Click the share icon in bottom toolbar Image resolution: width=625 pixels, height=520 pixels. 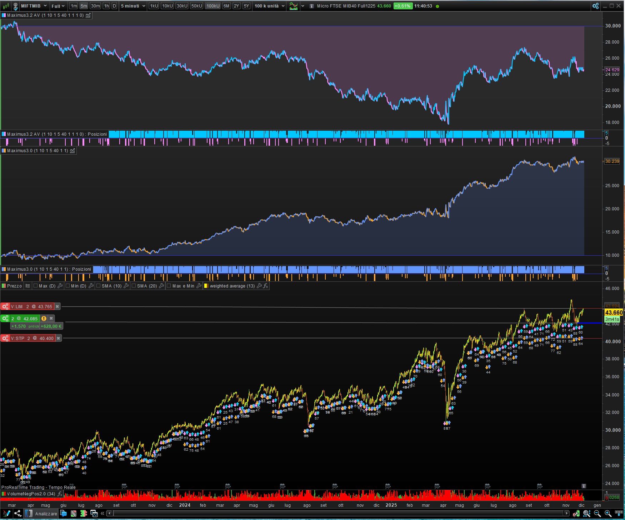17,514
